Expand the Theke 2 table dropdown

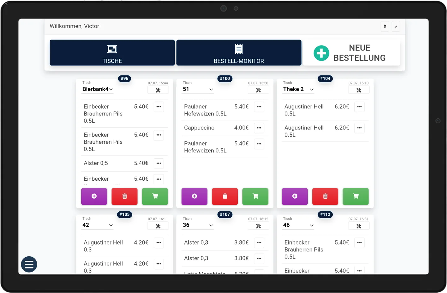click(298, 89)
